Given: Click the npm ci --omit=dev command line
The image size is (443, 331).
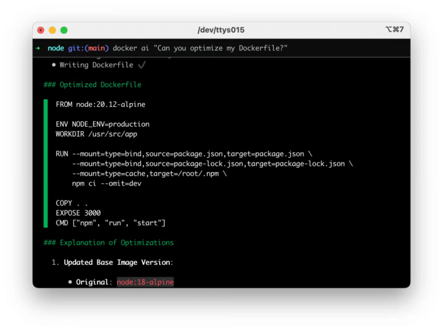Looking at the screenshot, I should click(107, 184).
